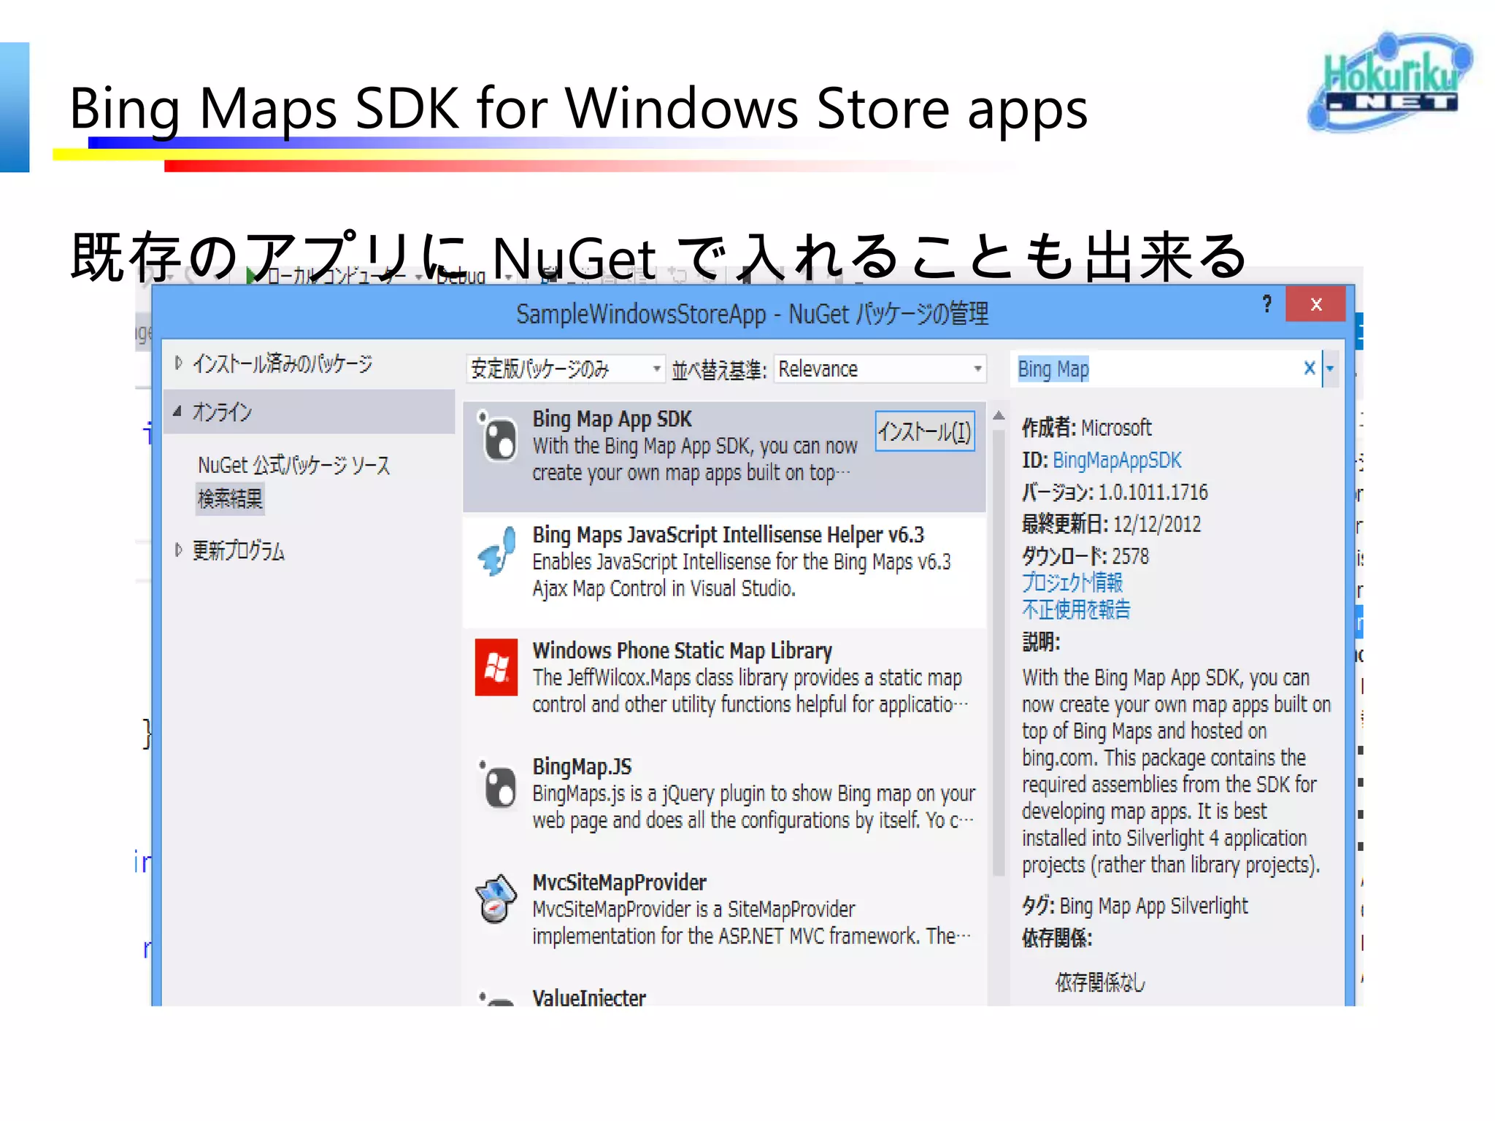This screenshot has width=1495, height=1121.
Task: Close the NuGet package manager dialog
Action: 1315,304
